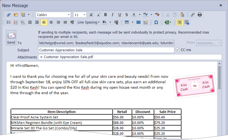Toggle underline formatting
Viewport: 228px width, 140px height.
[119, 15]
